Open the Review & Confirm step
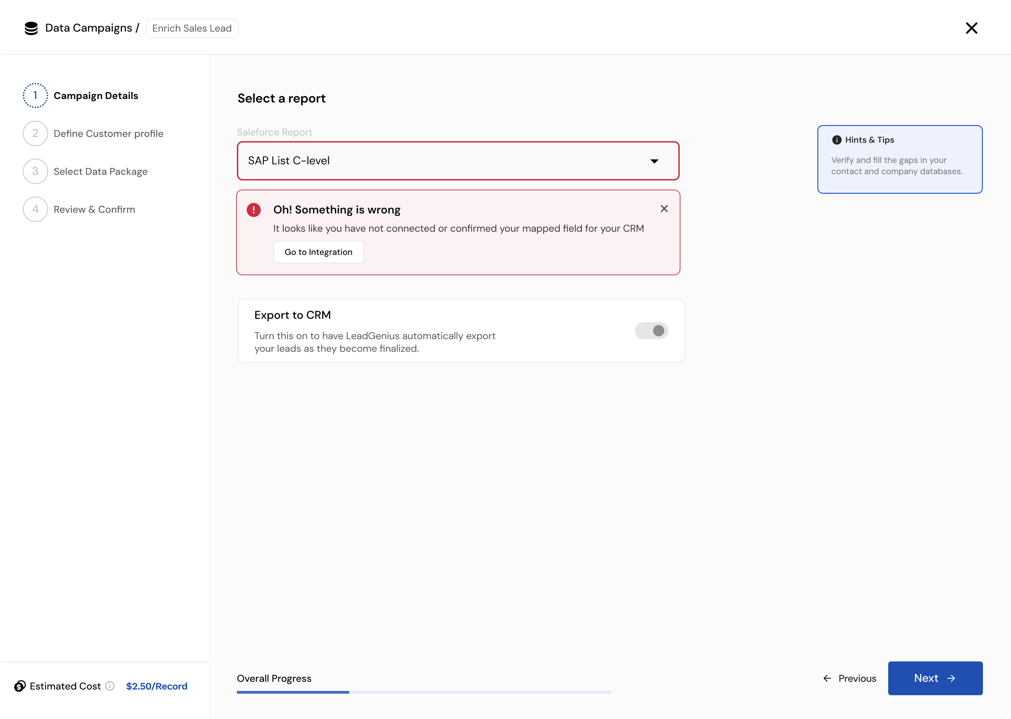This screenshot has height=719, width=1011. coord(94,209)
